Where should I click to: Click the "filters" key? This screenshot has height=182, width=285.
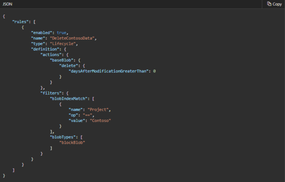point(51,93)
